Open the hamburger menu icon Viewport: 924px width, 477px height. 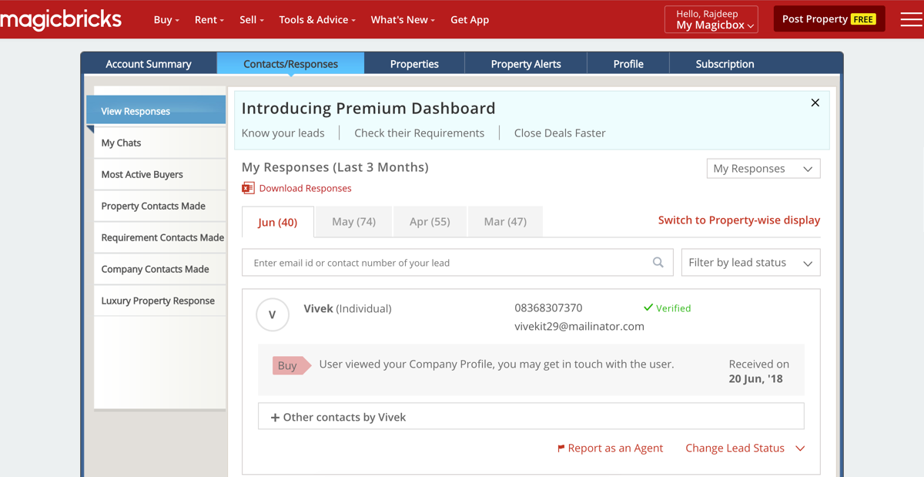tap(911, 19)
